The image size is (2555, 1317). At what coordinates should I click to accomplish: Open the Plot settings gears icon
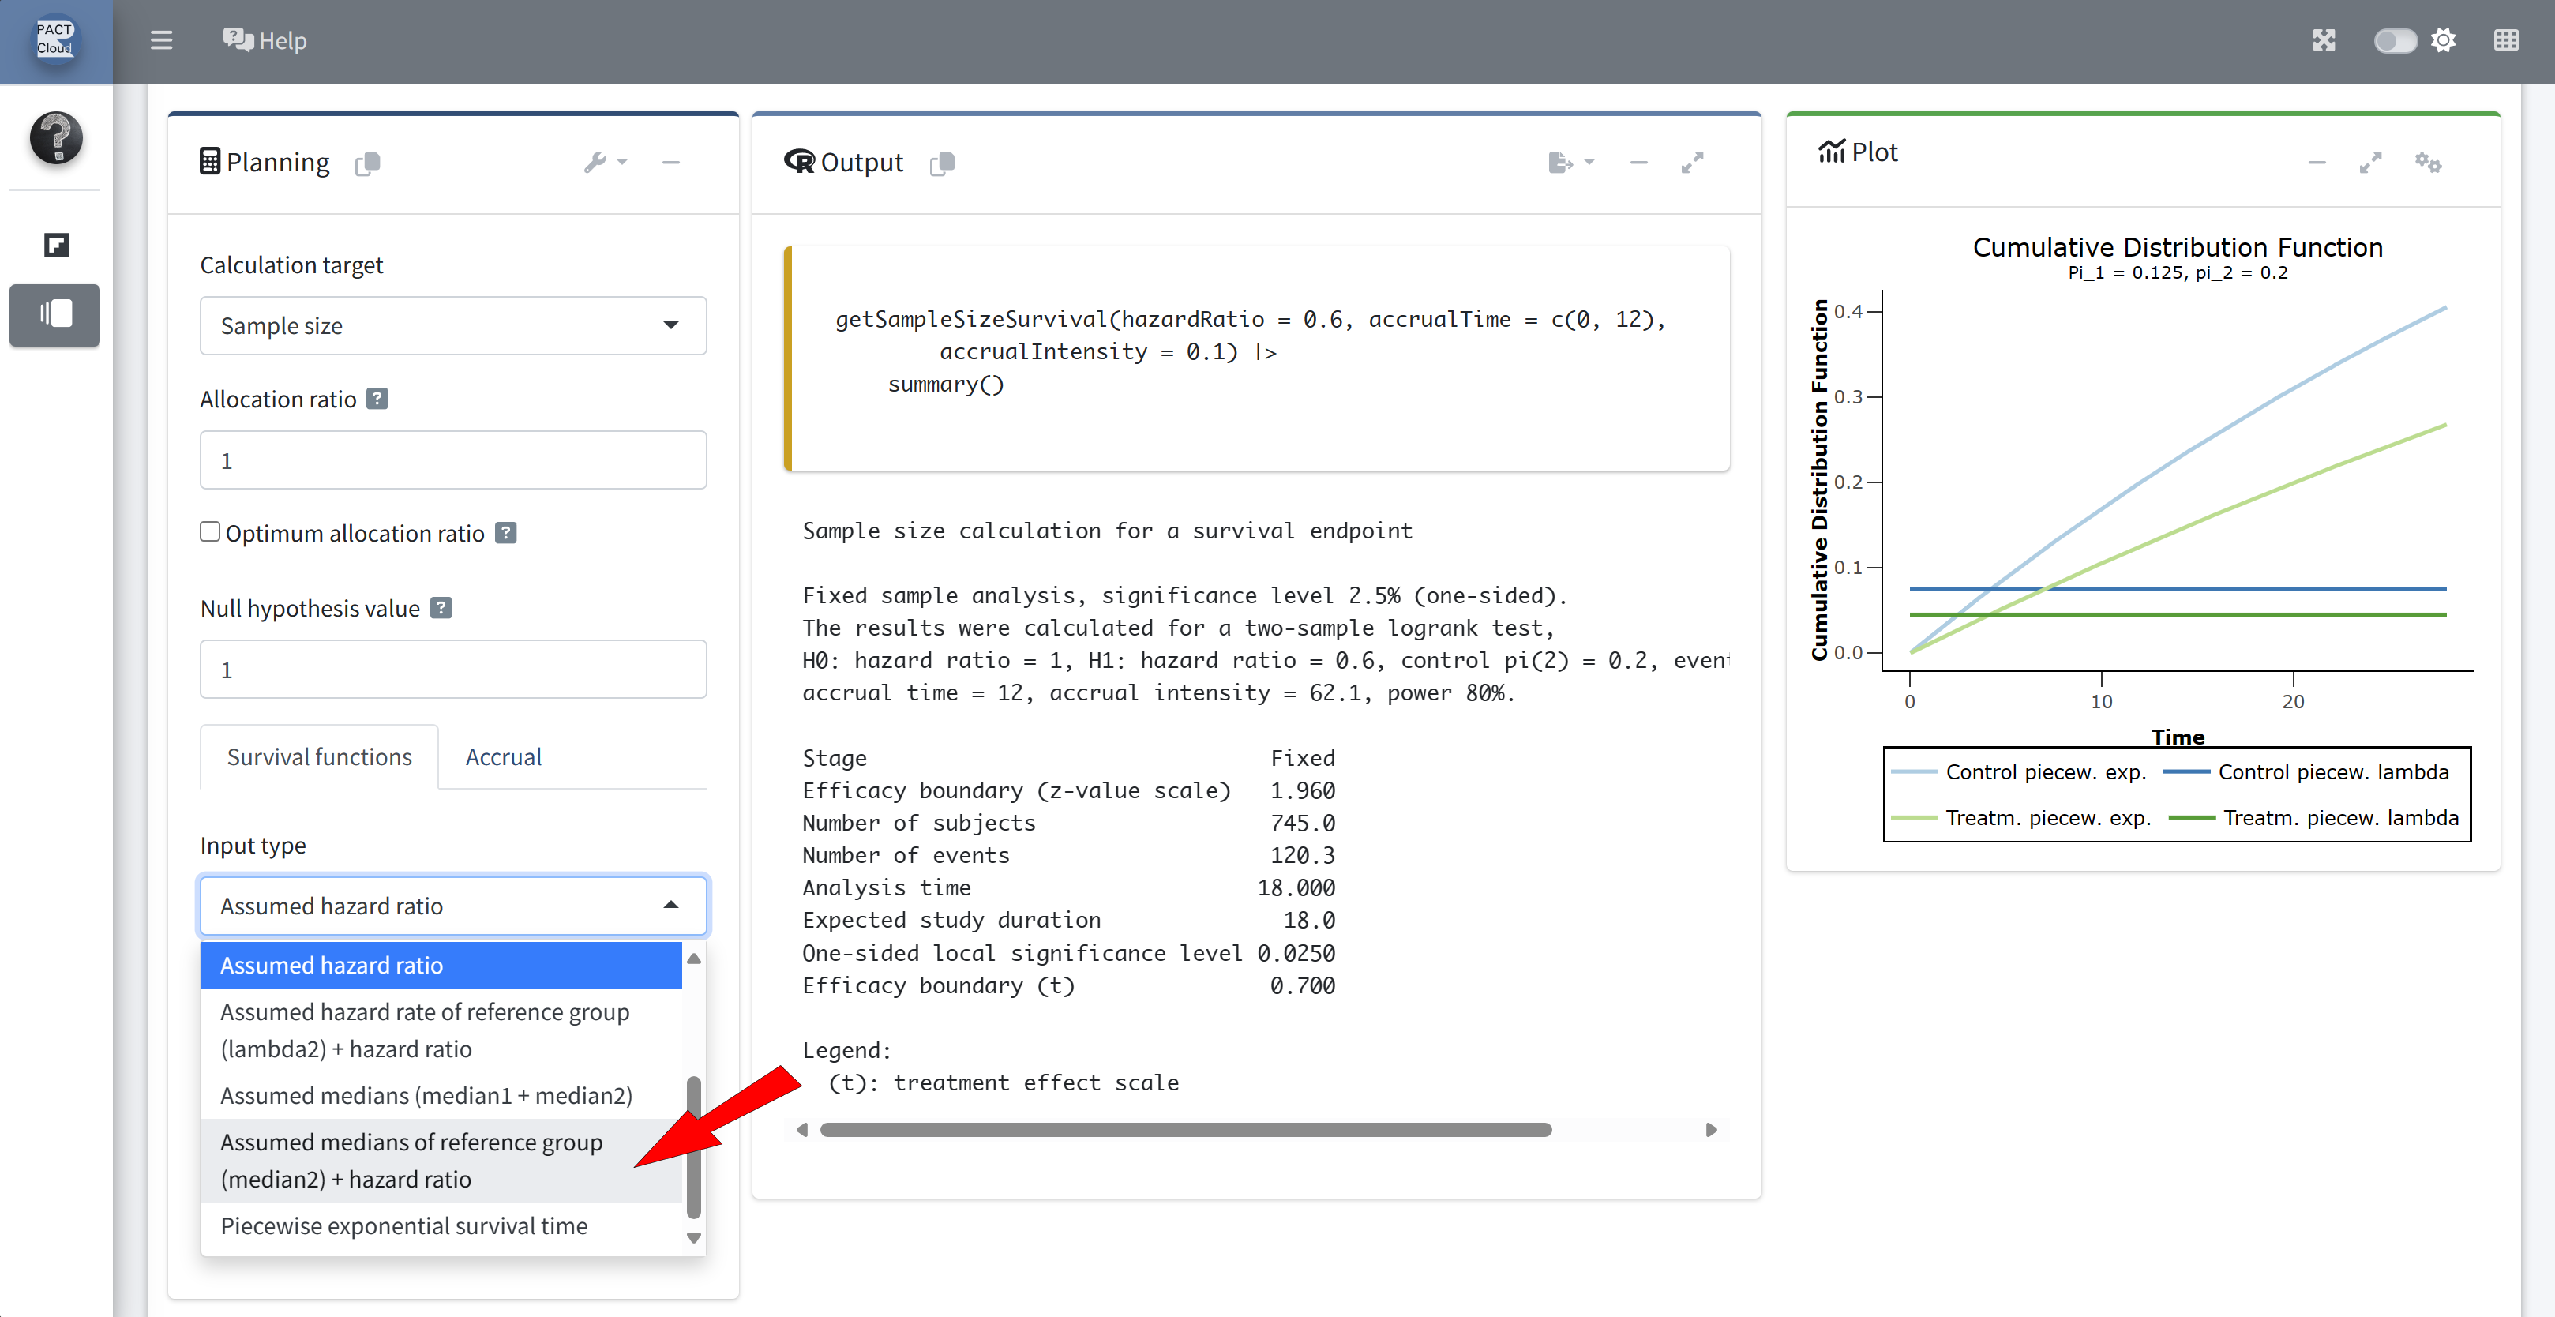[2427, 163]
